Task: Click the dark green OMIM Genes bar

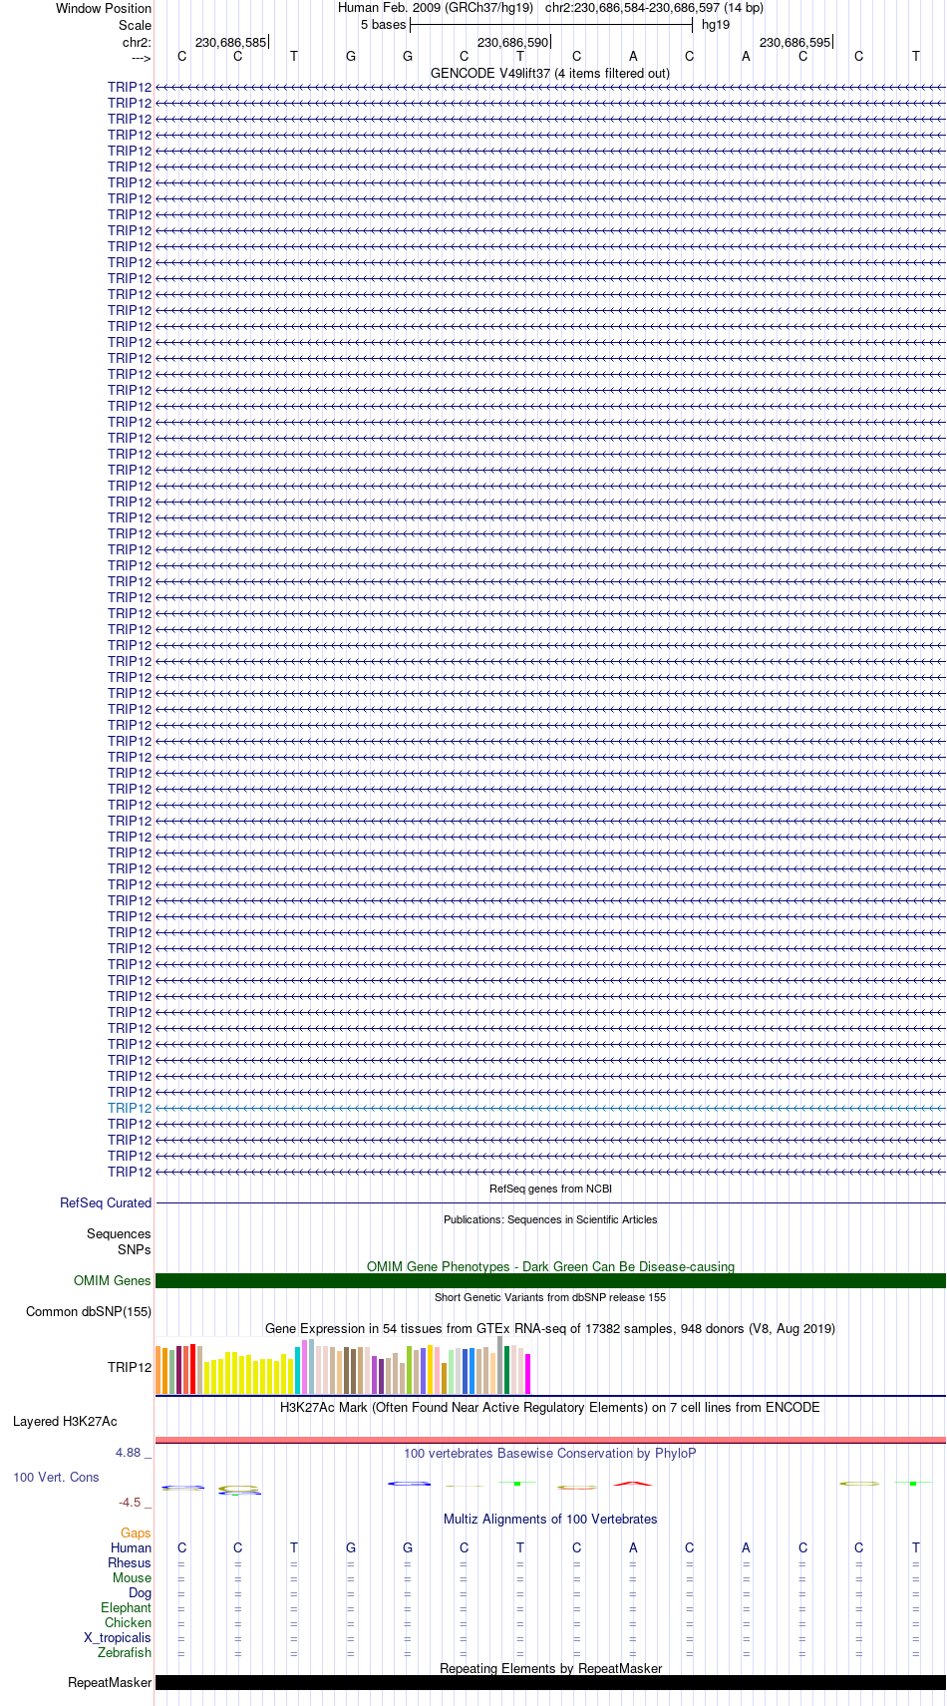Action: pyautogui.click(x=550, y=1280)
